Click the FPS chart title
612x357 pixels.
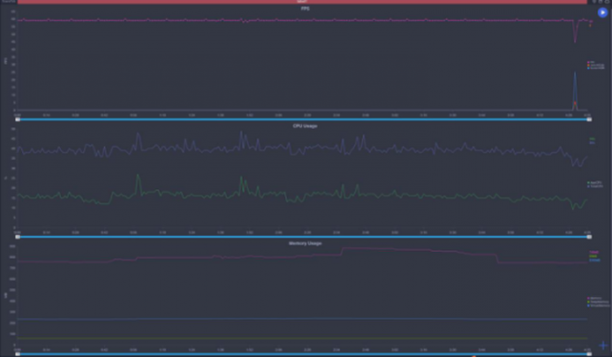click(x=305, y=9)
